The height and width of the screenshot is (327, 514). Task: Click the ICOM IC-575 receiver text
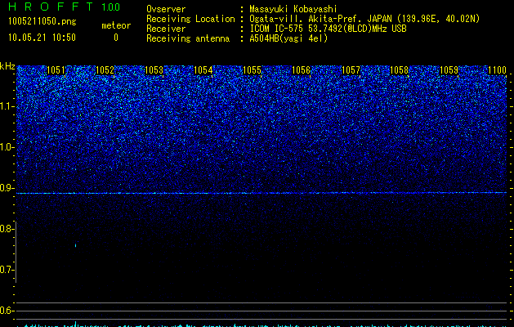[328, 29]
